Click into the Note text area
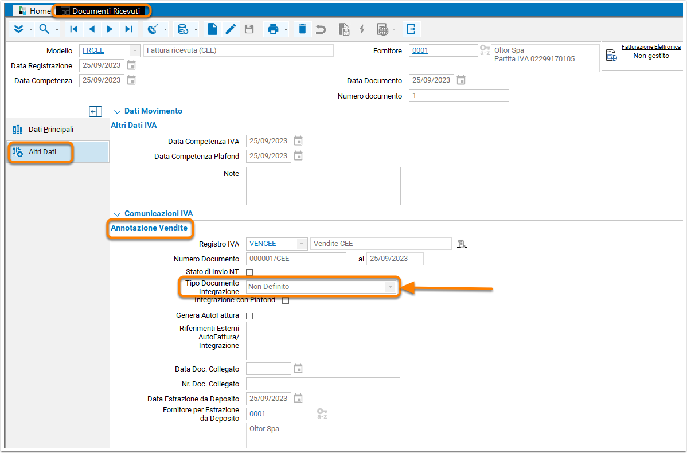This screenshot has height=453, width=687. [323, 186]
